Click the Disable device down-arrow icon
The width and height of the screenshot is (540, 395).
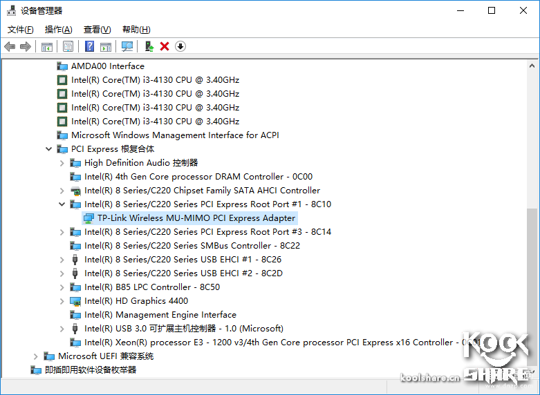click(x=180, y=46)
